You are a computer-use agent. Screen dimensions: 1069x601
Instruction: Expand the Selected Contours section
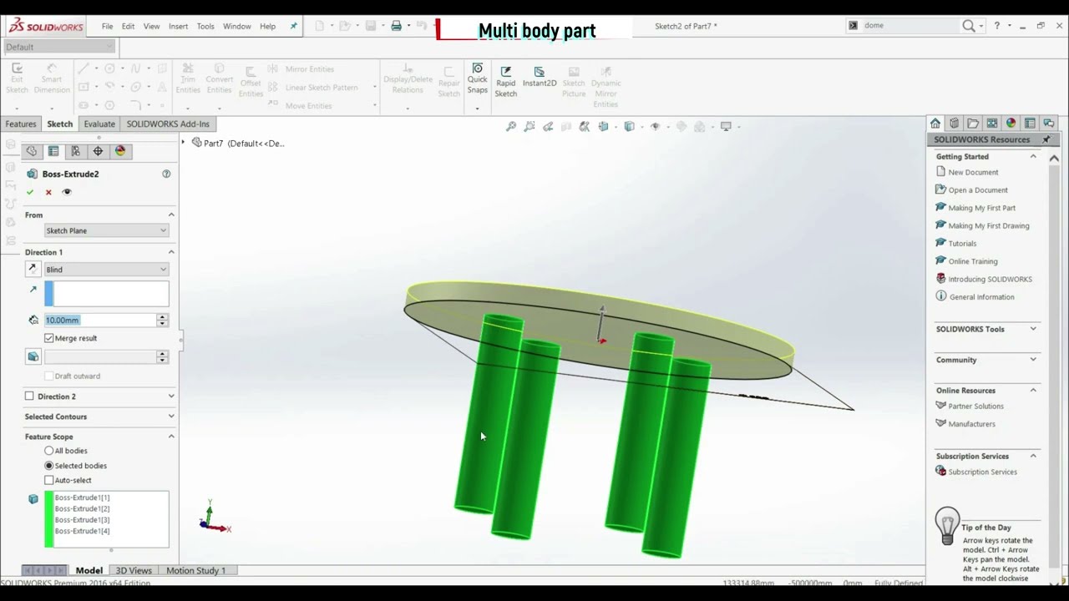tap(171, 417)
